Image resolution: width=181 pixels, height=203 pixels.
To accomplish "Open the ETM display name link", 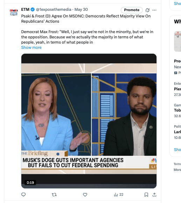I will [25, 9].
